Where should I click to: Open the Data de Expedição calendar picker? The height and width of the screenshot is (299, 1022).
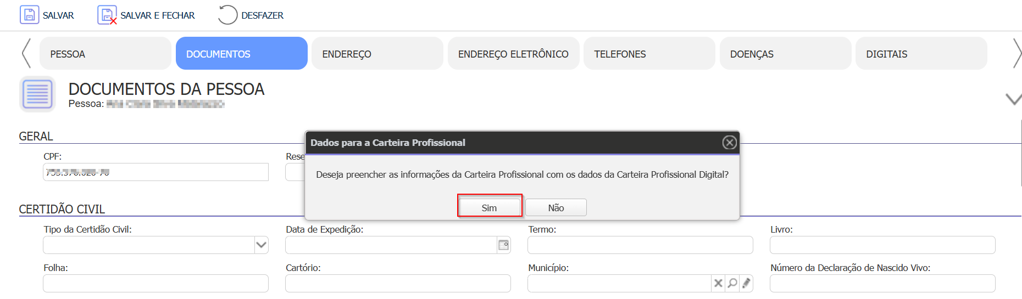pyautogui.click(x=503, y=245)
